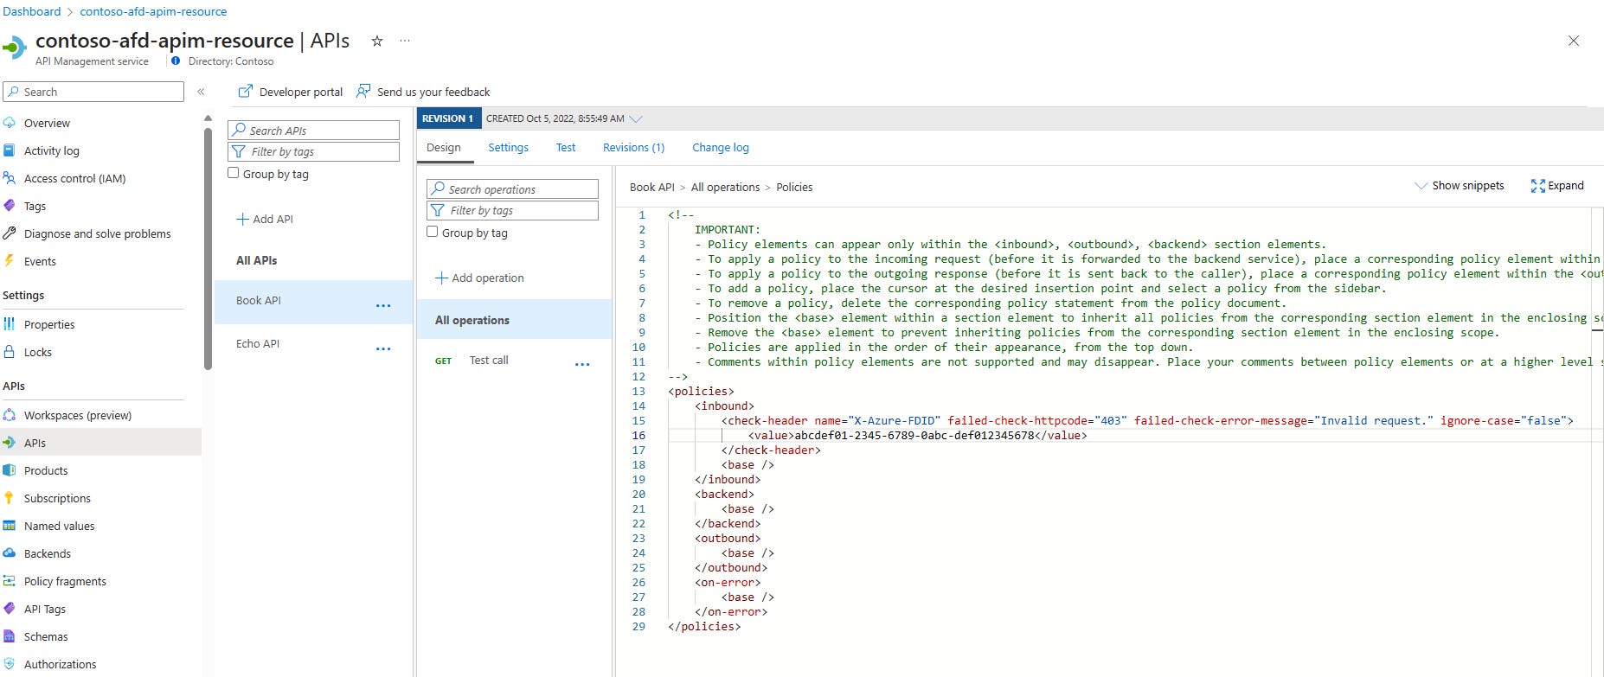Click the Send us your feedback icon
The image size is (1604, 677).
click(364, 92)
